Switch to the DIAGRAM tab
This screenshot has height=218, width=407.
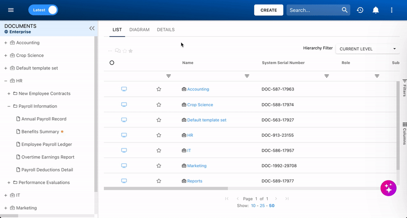click(x=139, y=30)
